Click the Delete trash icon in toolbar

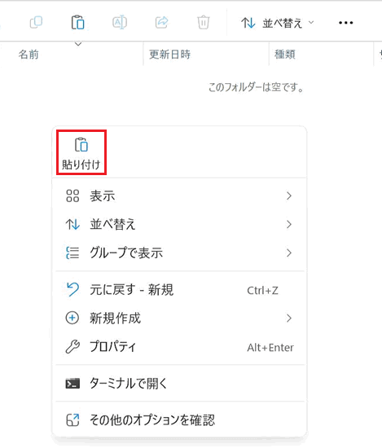[203, 22]
